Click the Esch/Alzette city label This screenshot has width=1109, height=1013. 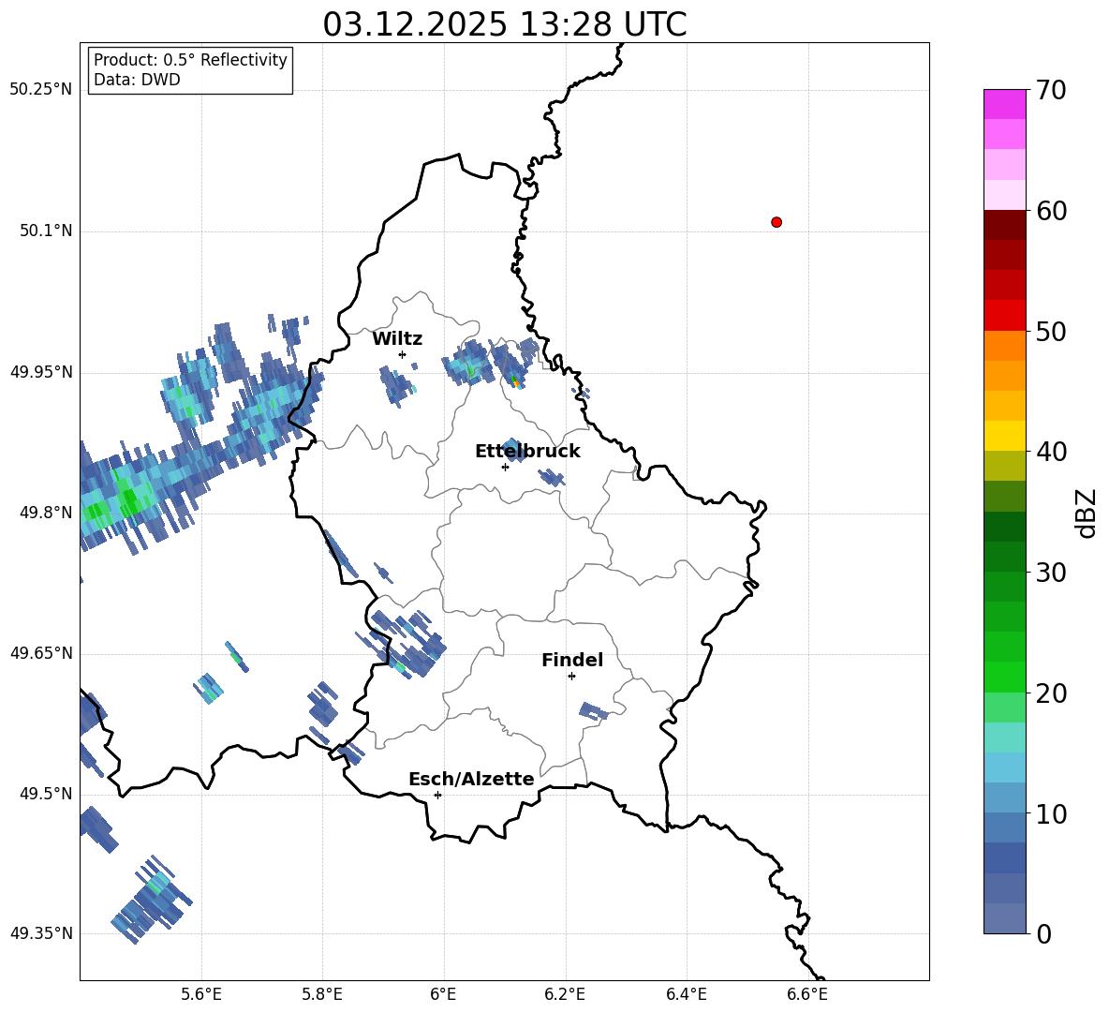(472, 779)
